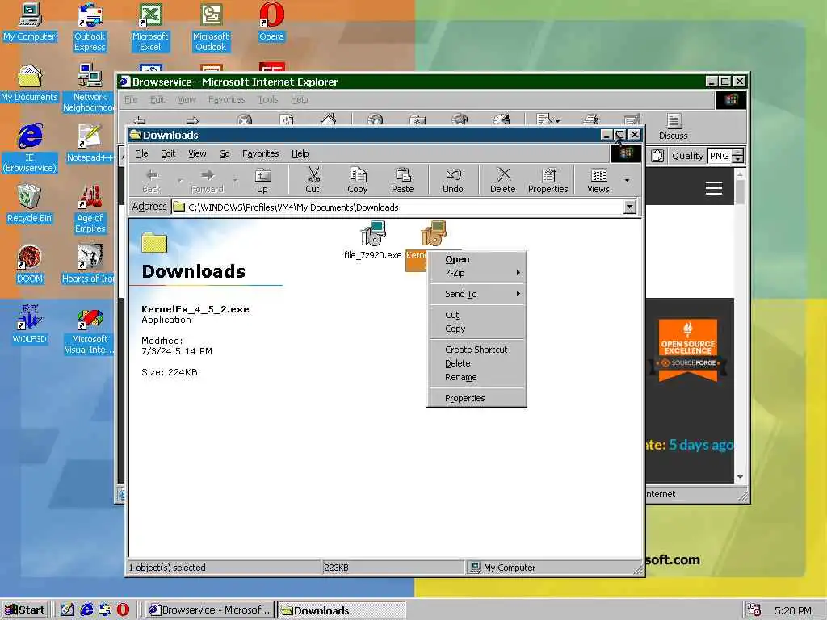This screenshot has width=827, height=620.
Task: Open the Views dropdown arrow
Action: pos(627,180)
